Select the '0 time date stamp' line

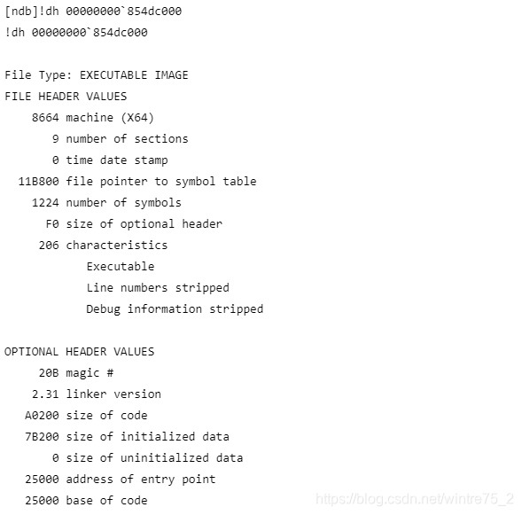(110, 160)
